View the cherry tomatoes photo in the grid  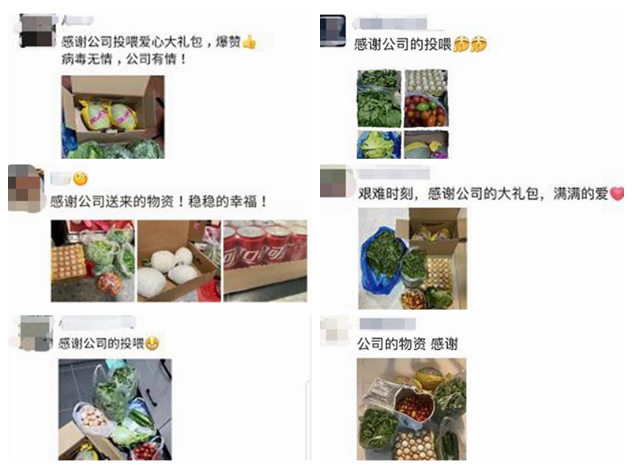pos(426,111)
